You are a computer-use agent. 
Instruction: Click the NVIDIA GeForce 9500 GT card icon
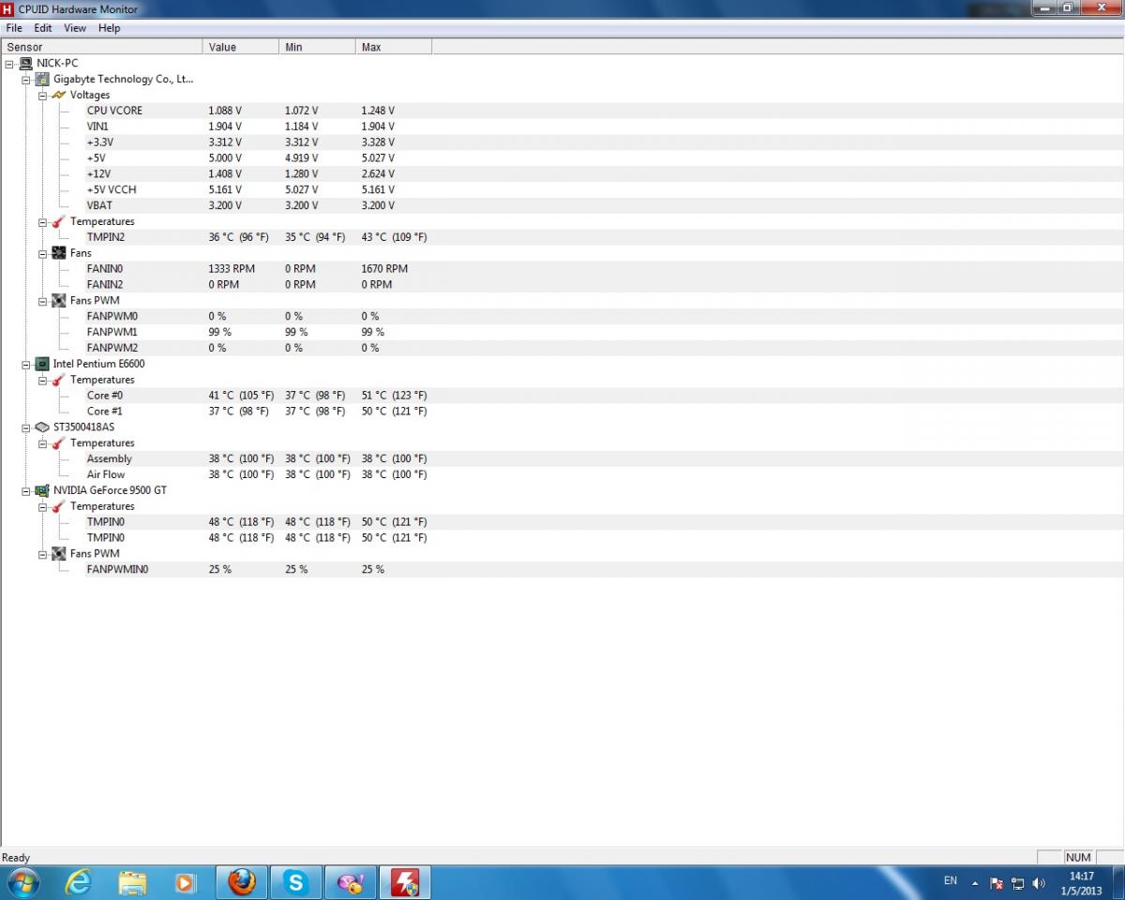coord(42,490)
